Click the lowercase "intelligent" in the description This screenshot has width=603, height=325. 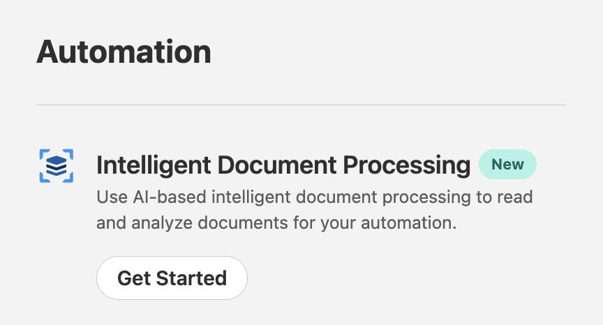[250, 197]
